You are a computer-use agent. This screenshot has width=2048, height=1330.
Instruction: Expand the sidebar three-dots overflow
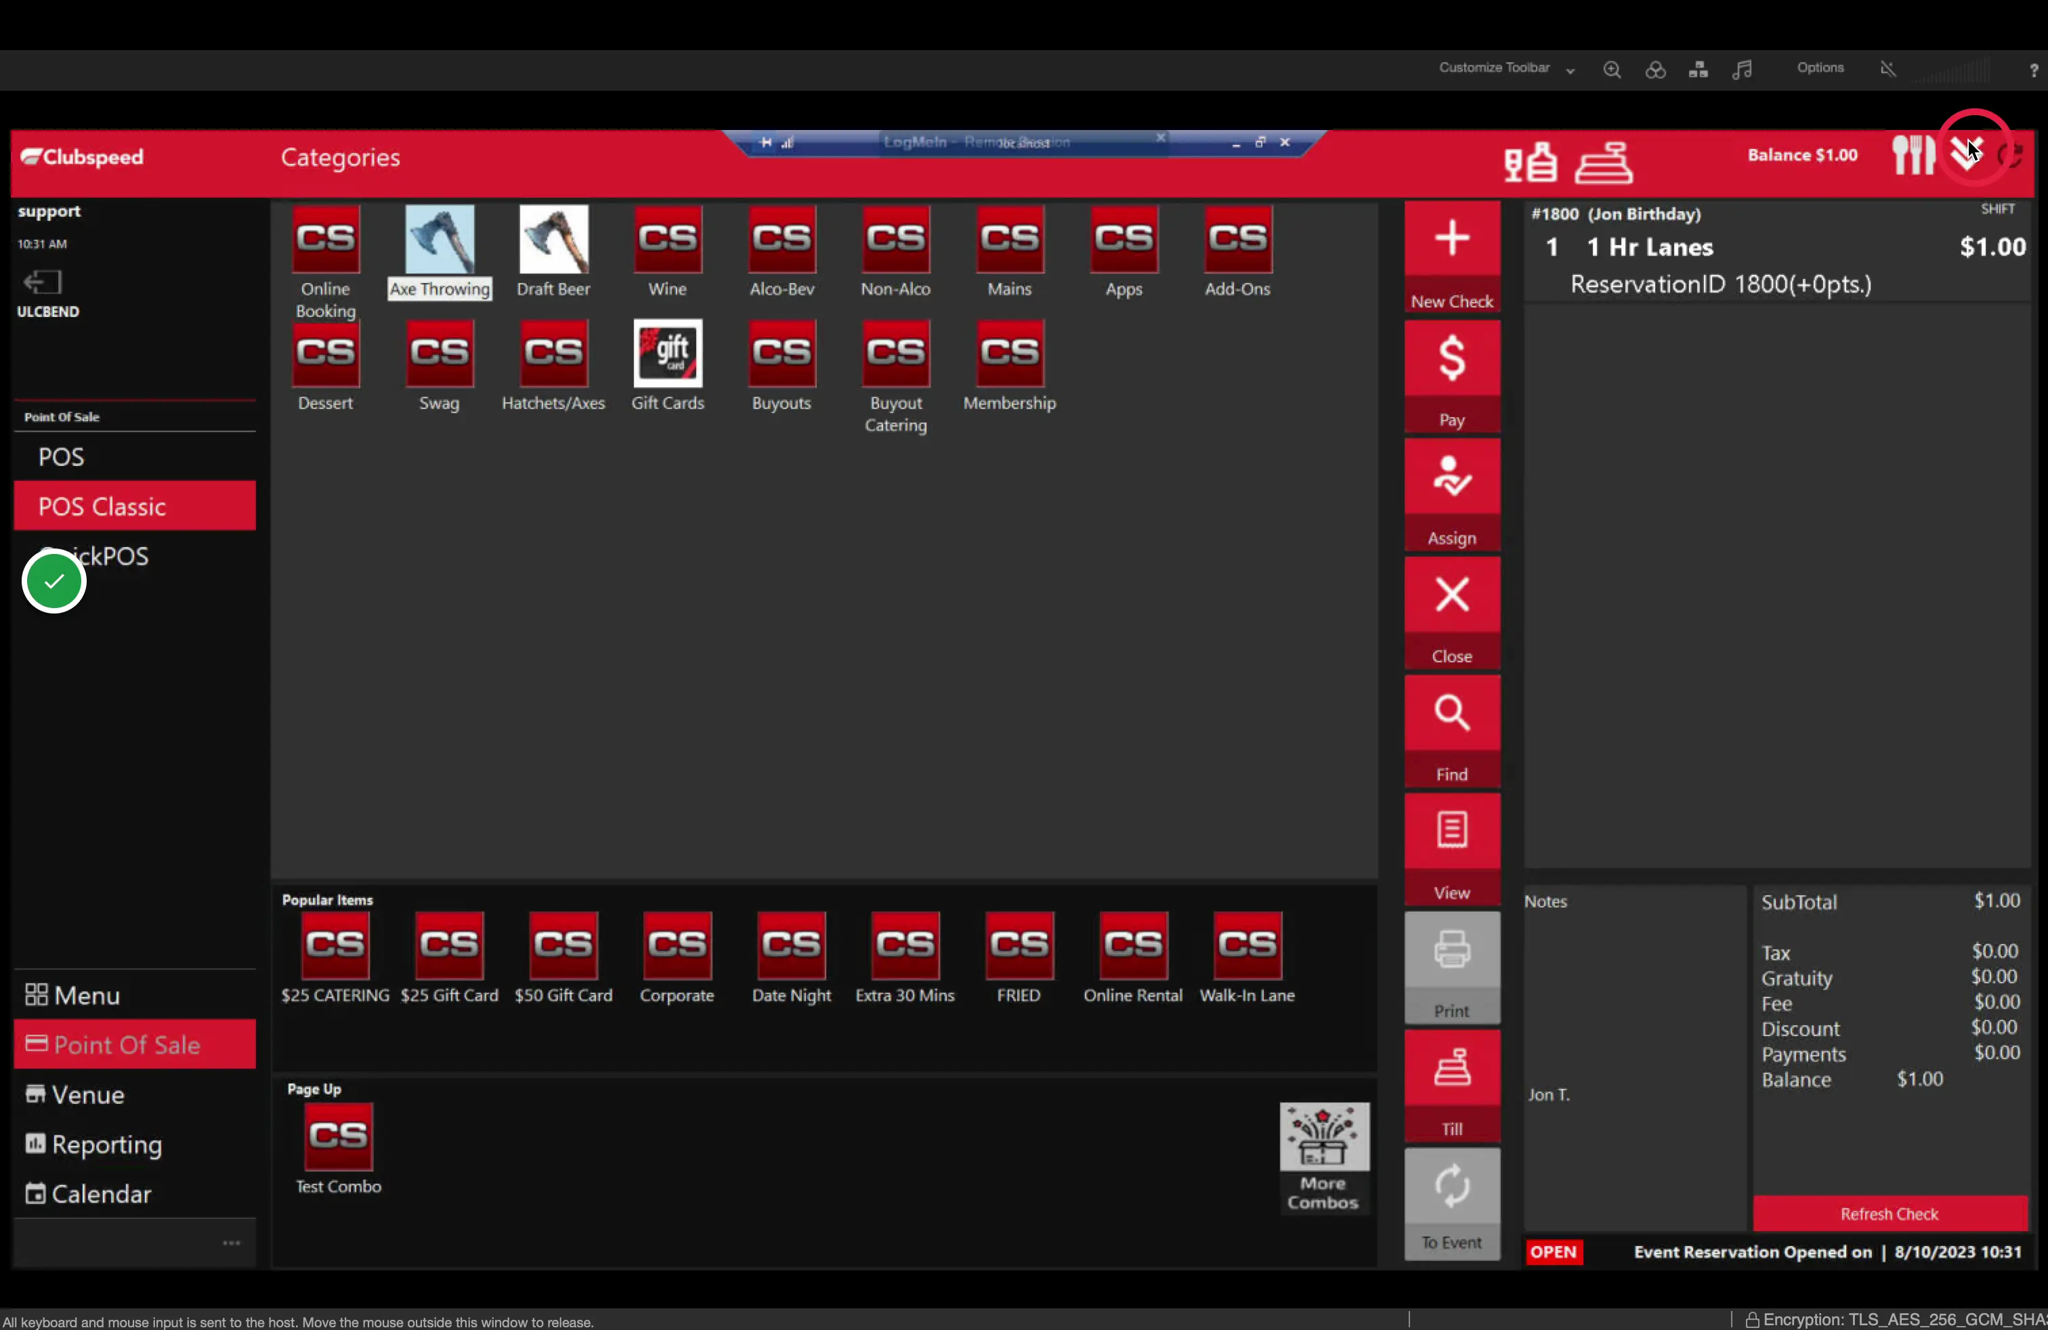(x=232, y=1242)
